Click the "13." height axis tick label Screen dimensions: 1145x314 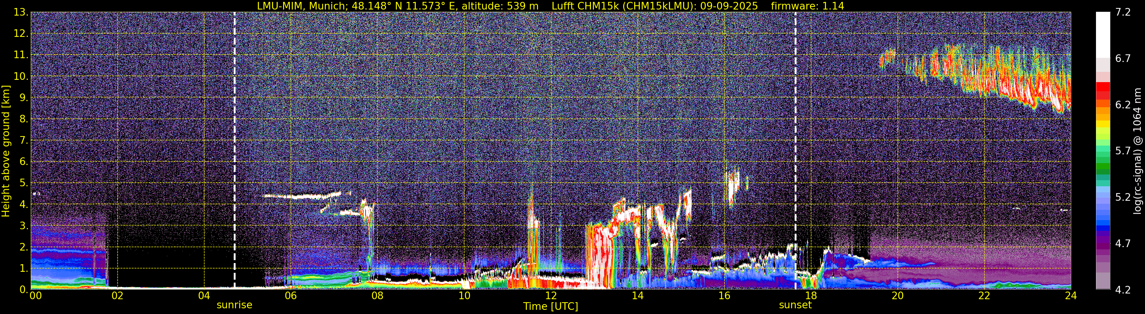21,13
